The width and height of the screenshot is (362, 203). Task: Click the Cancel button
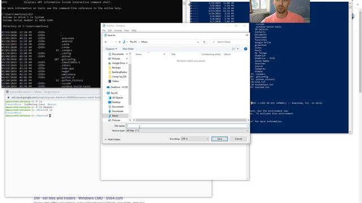click(x=238, y=139)
